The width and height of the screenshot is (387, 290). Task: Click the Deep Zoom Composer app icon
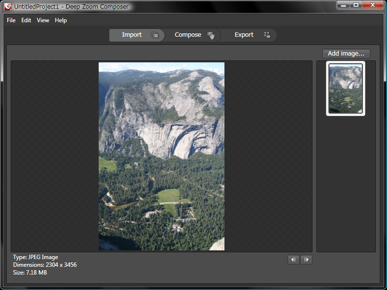click(x=8, y=6)
